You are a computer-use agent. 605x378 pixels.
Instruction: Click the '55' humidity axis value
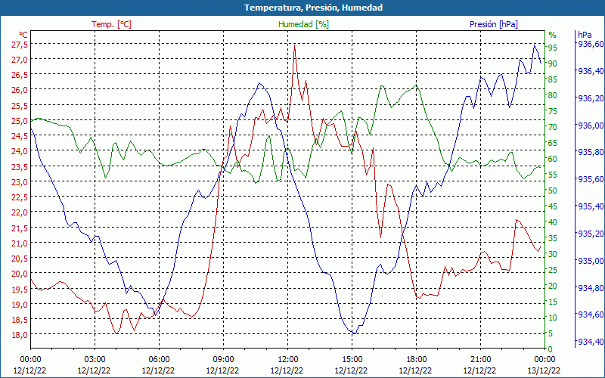point(553,175)
